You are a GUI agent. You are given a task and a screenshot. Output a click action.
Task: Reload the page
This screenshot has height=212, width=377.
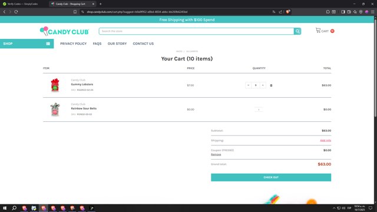point(16,12)
